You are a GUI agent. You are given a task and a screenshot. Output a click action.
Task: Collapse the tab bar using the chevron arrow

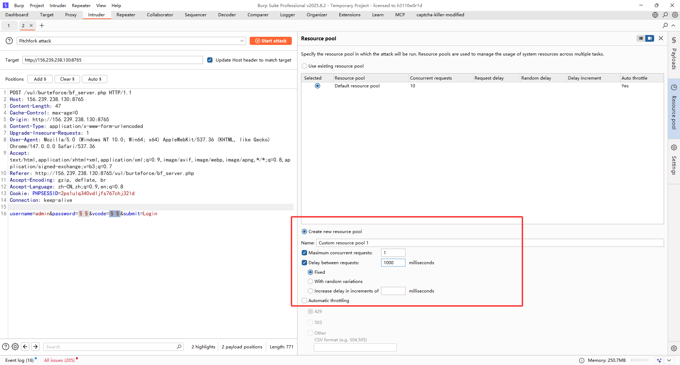tap(673, 25)
